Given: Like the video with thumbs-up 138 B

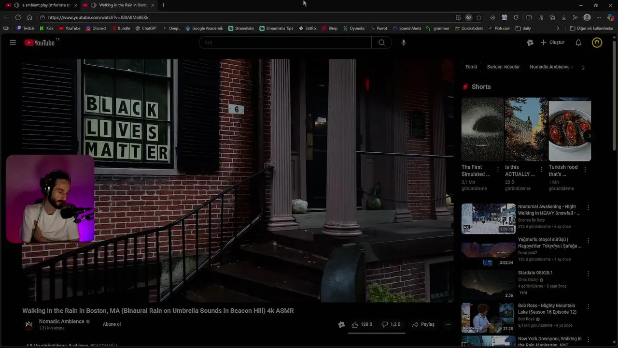Looking at the screenshot, I should click(x=362, y=324).
